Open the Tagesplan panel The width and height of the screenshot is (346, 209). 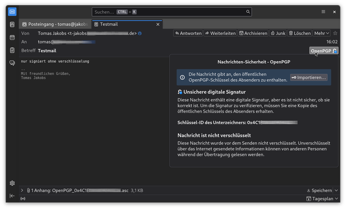pos(320,198)
